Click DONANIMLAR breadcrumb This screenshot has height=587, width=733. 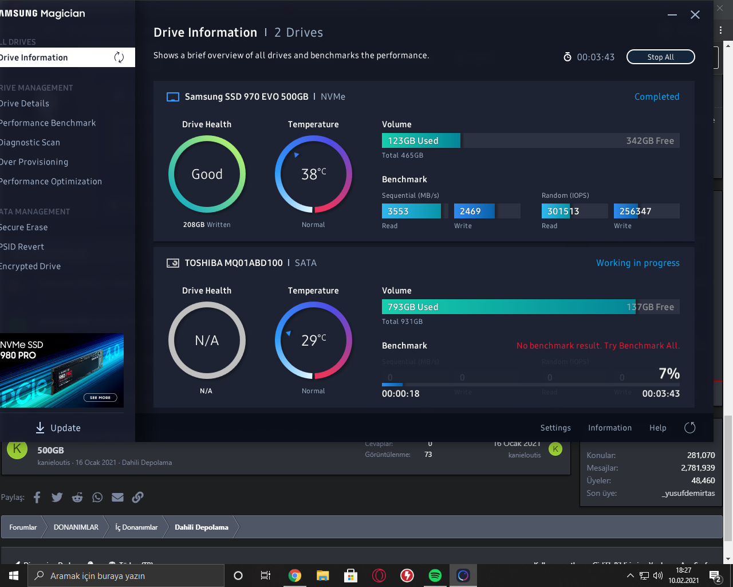tap(76, 527)
